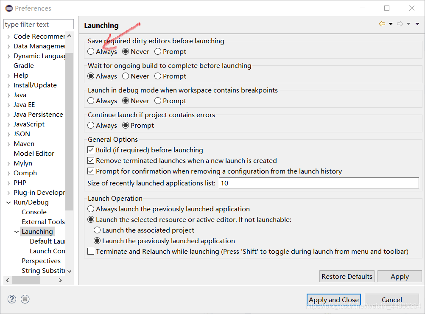Click the tree vertical scrollbar thumb
The image size is (425, 314).
click(x=70, y=132)
